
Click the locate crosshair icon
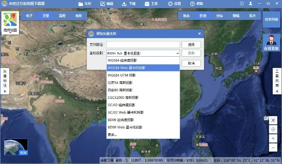(274, 130)
